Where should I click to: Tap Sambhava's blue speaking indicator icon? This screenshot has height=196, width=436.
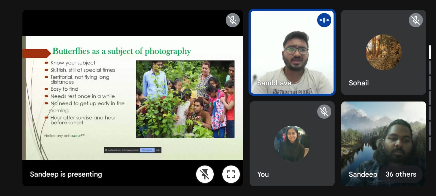click(x=324, y=20)
